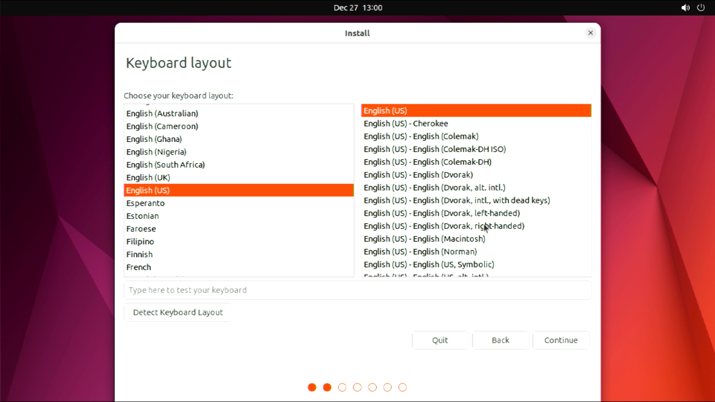Close the Install window
Image resolution: width=715 pixels, height=402 pixels.
click(x=590, y=33)
